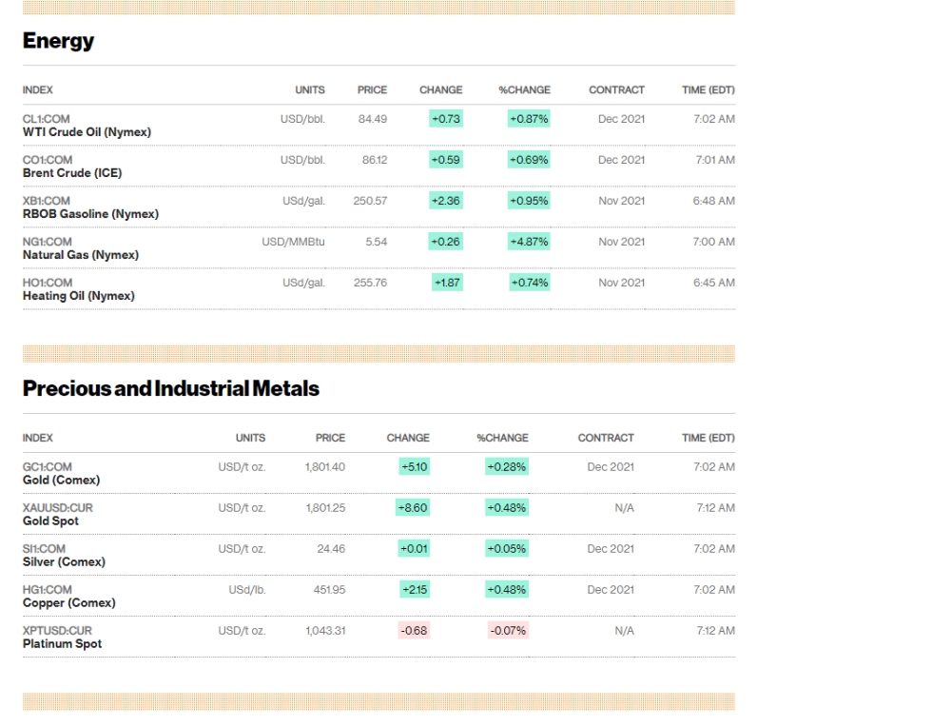Screen dimensions: 951x727
Task: Click Platinum price 1,043.31
Action: [x=325, y=631]
